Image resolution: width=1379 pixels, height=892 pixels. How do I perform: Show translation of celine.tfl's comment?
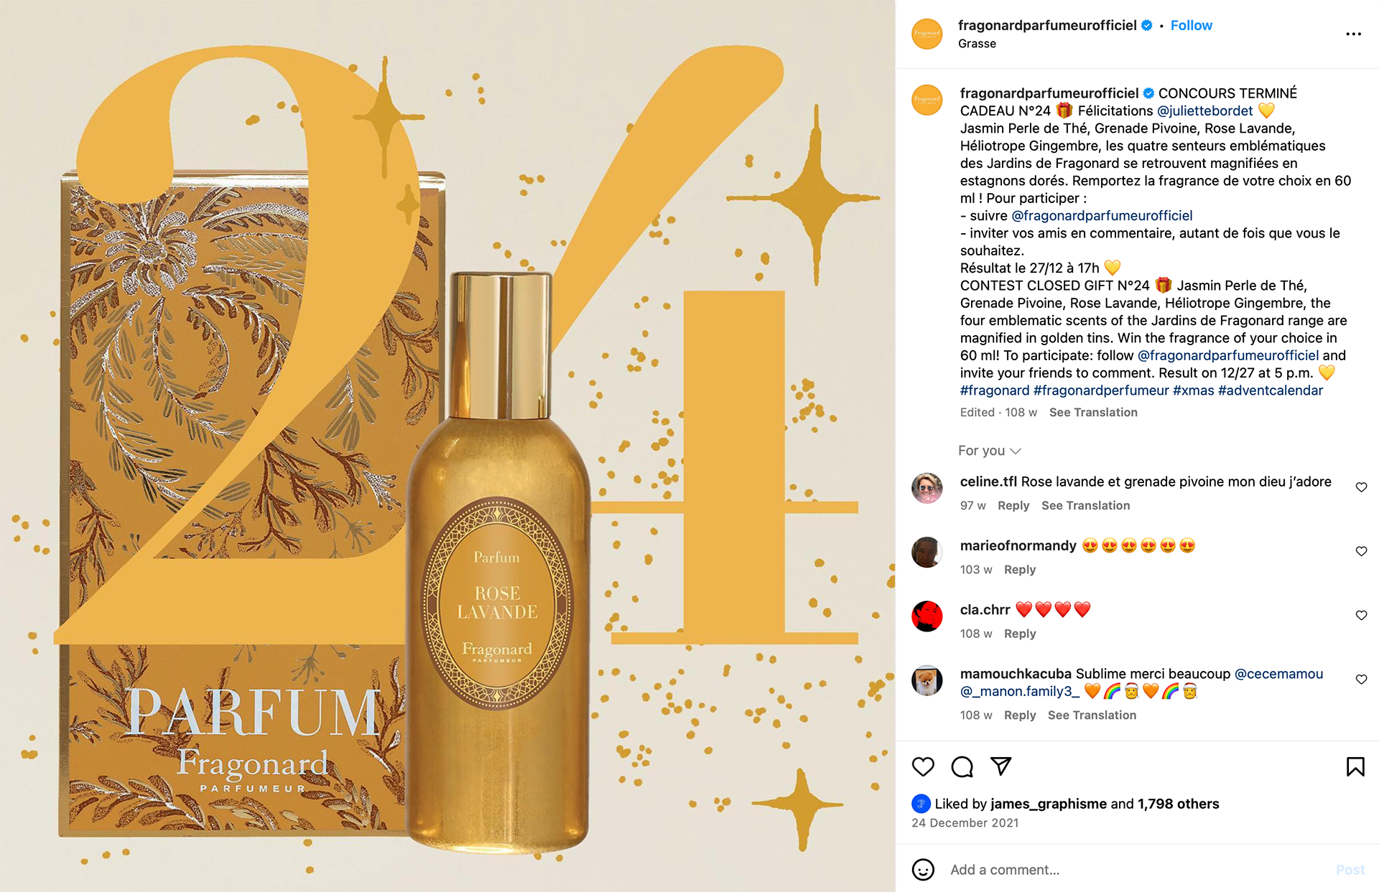1085,505
